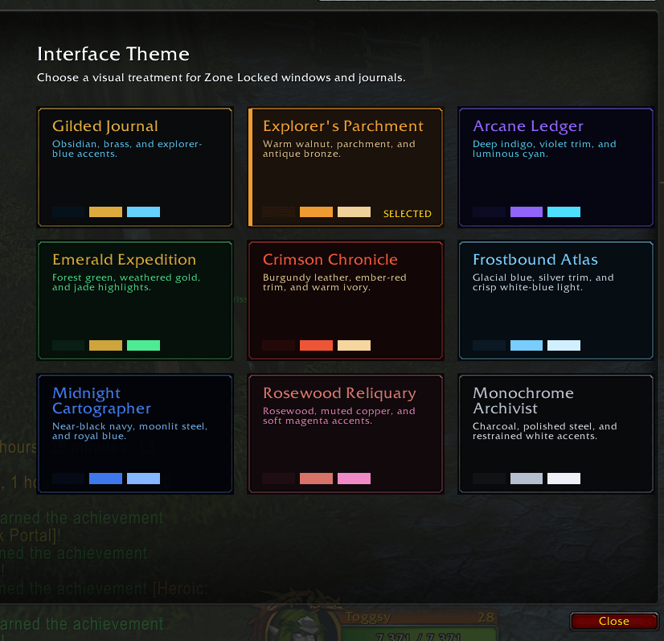Click Explorer's Parchment cream swatch
Image resolution: width=664 pixels, height=641 pixels.
pyautogui.click(x=354, y=212)
